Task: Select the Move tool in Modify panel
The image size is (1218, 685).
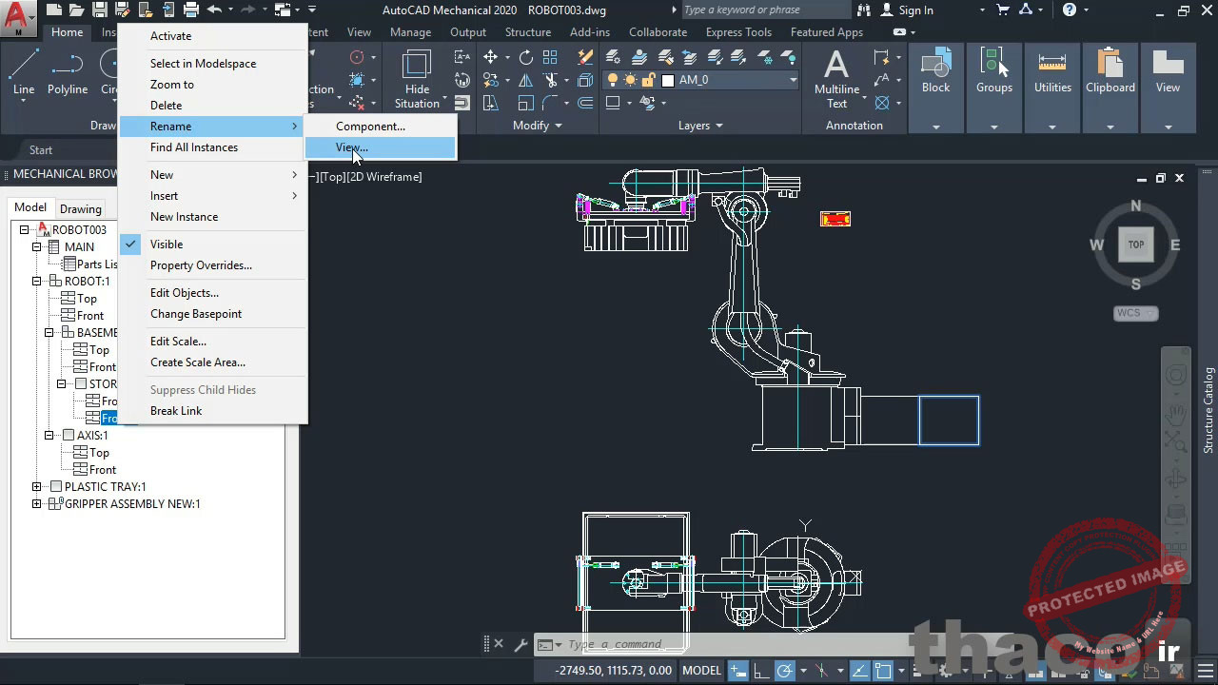Action: tap(490, 57)
